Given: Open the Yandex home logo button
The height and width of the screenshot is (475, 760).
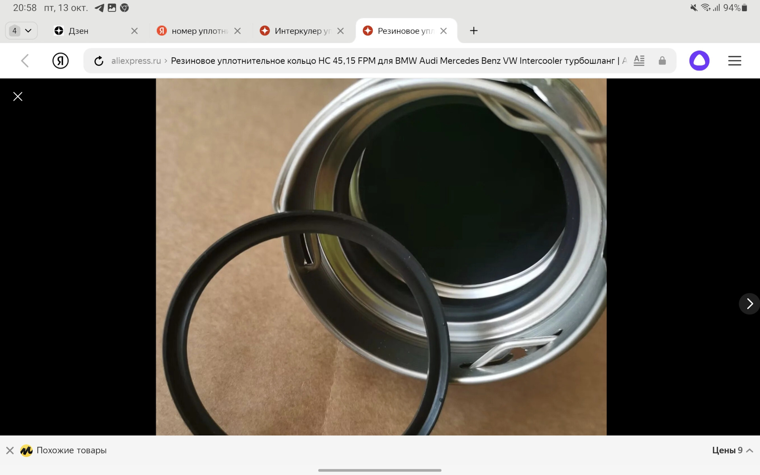Looking at the screenshot, I should 61,61.
